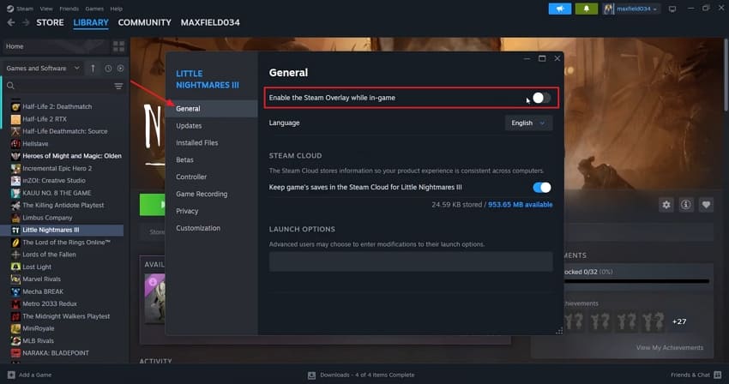
Task: Click the back navigation arrow
Action: click(x=11, y=22)
